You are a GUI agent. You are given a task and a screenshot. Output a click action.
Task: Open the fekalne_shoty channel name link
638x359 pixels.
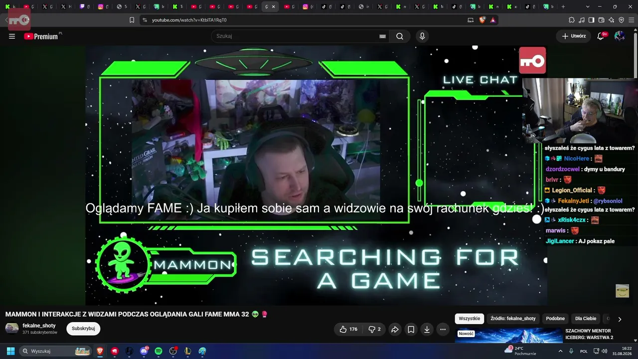pos(39,326)
